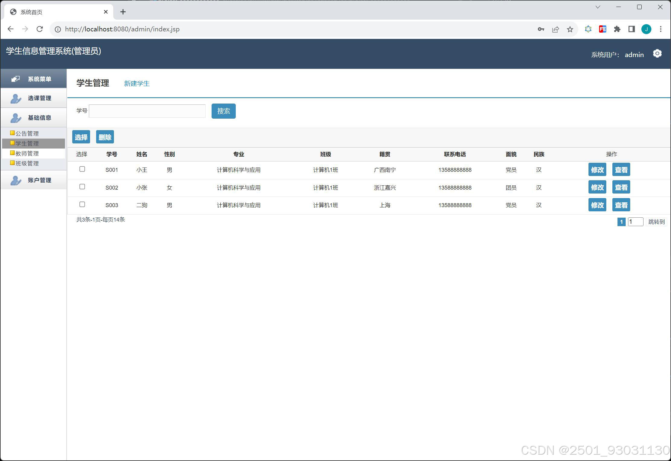Open the chevron dropdown near window controls
The image size is (671, 461).
(x=598, y=7)
